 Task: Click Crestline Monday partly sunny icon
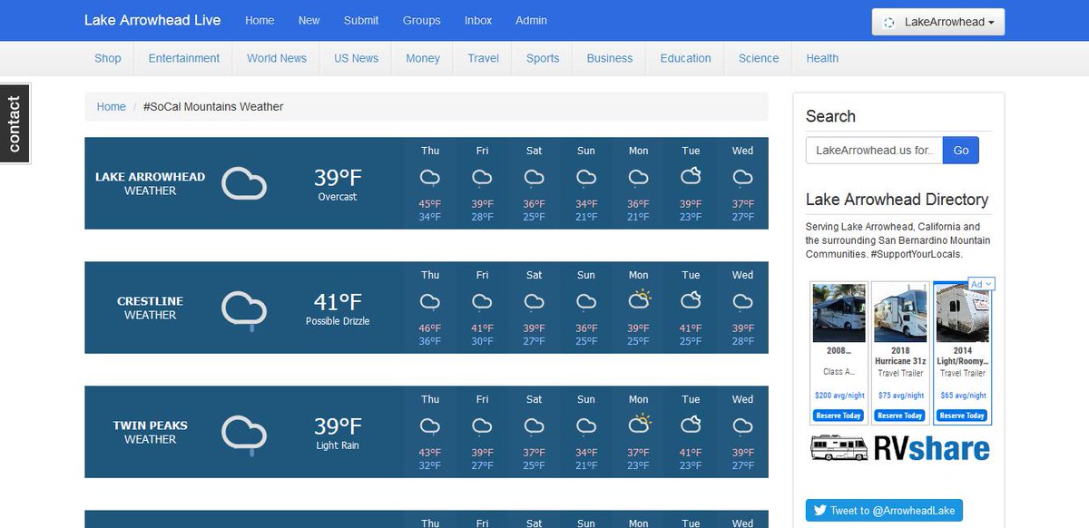pyautogui.click(x=639, y=298)
